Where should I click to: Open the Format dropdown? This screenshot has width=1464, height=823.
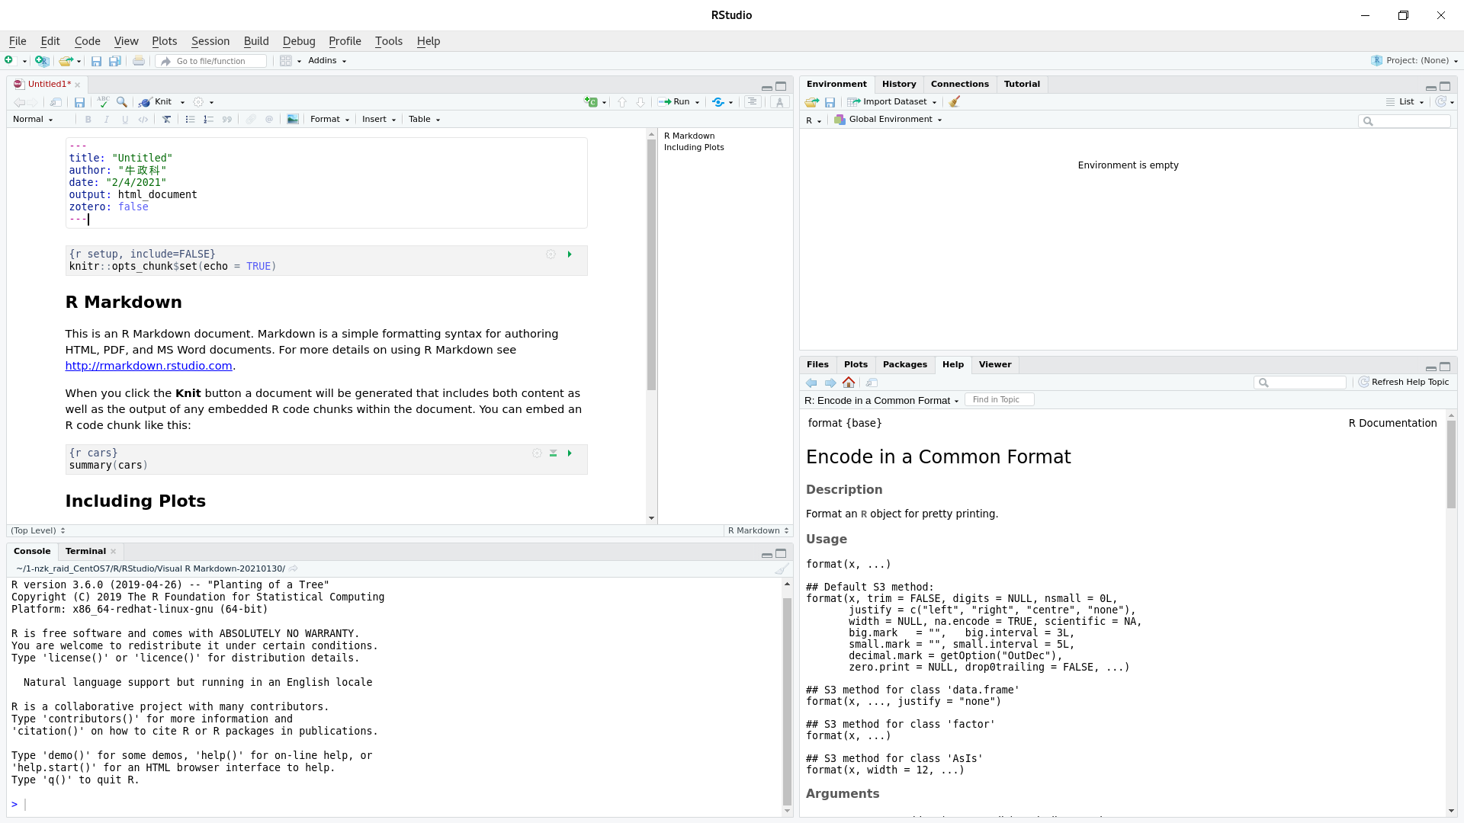pos(329,119)
